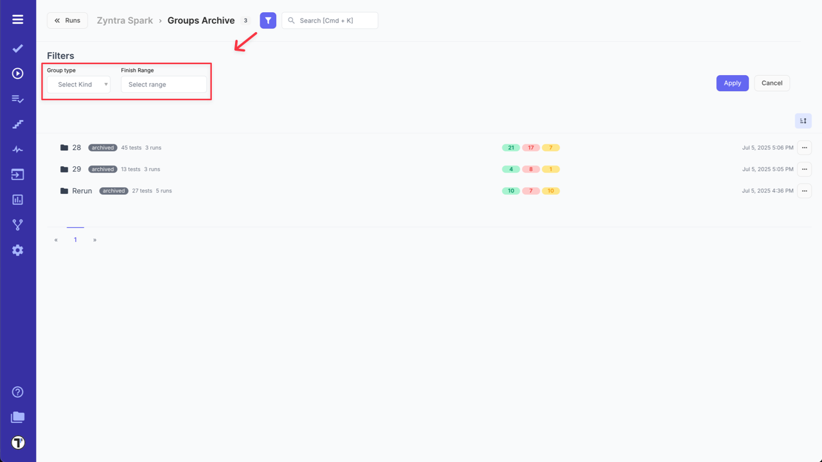Click the branching/merge icon in sidebar
This screenshot has width=822, height=462.
coord(17,225)
